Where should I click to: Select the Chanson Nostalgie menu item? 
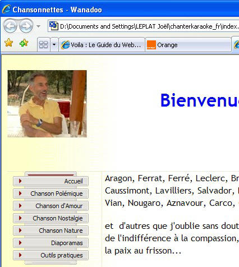[50, 218]
